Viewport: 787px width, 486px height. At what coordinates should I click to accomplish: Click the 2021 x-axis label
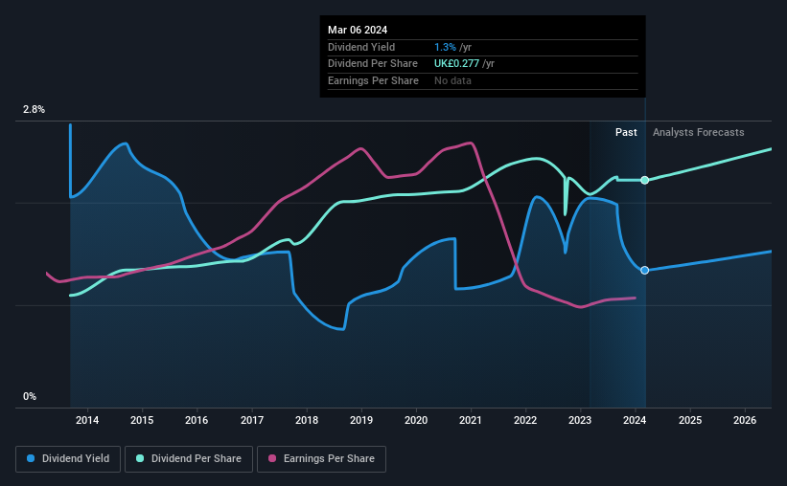coord(471,420)
